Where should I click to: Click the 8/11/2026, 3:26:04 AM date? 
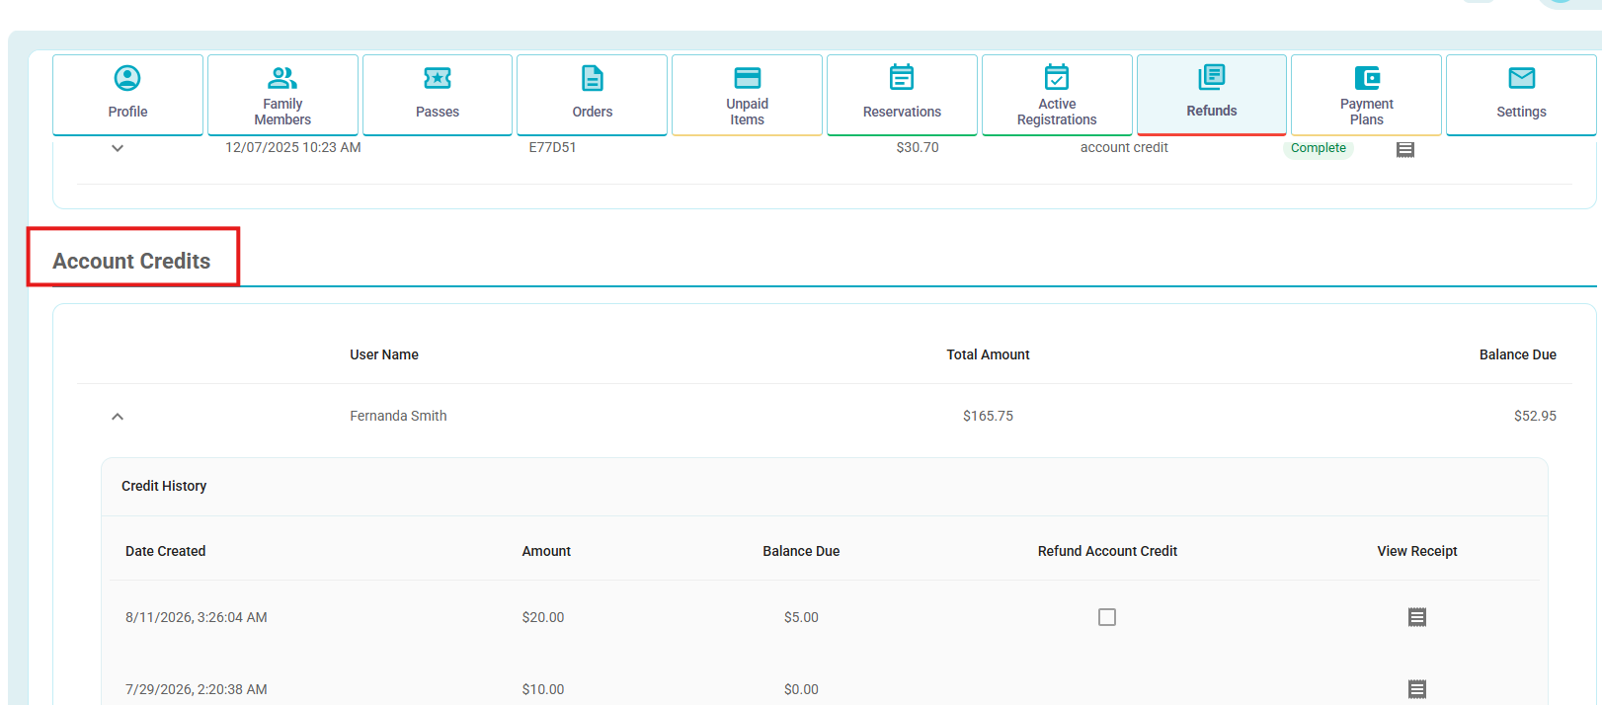click(x=197, y=617)
